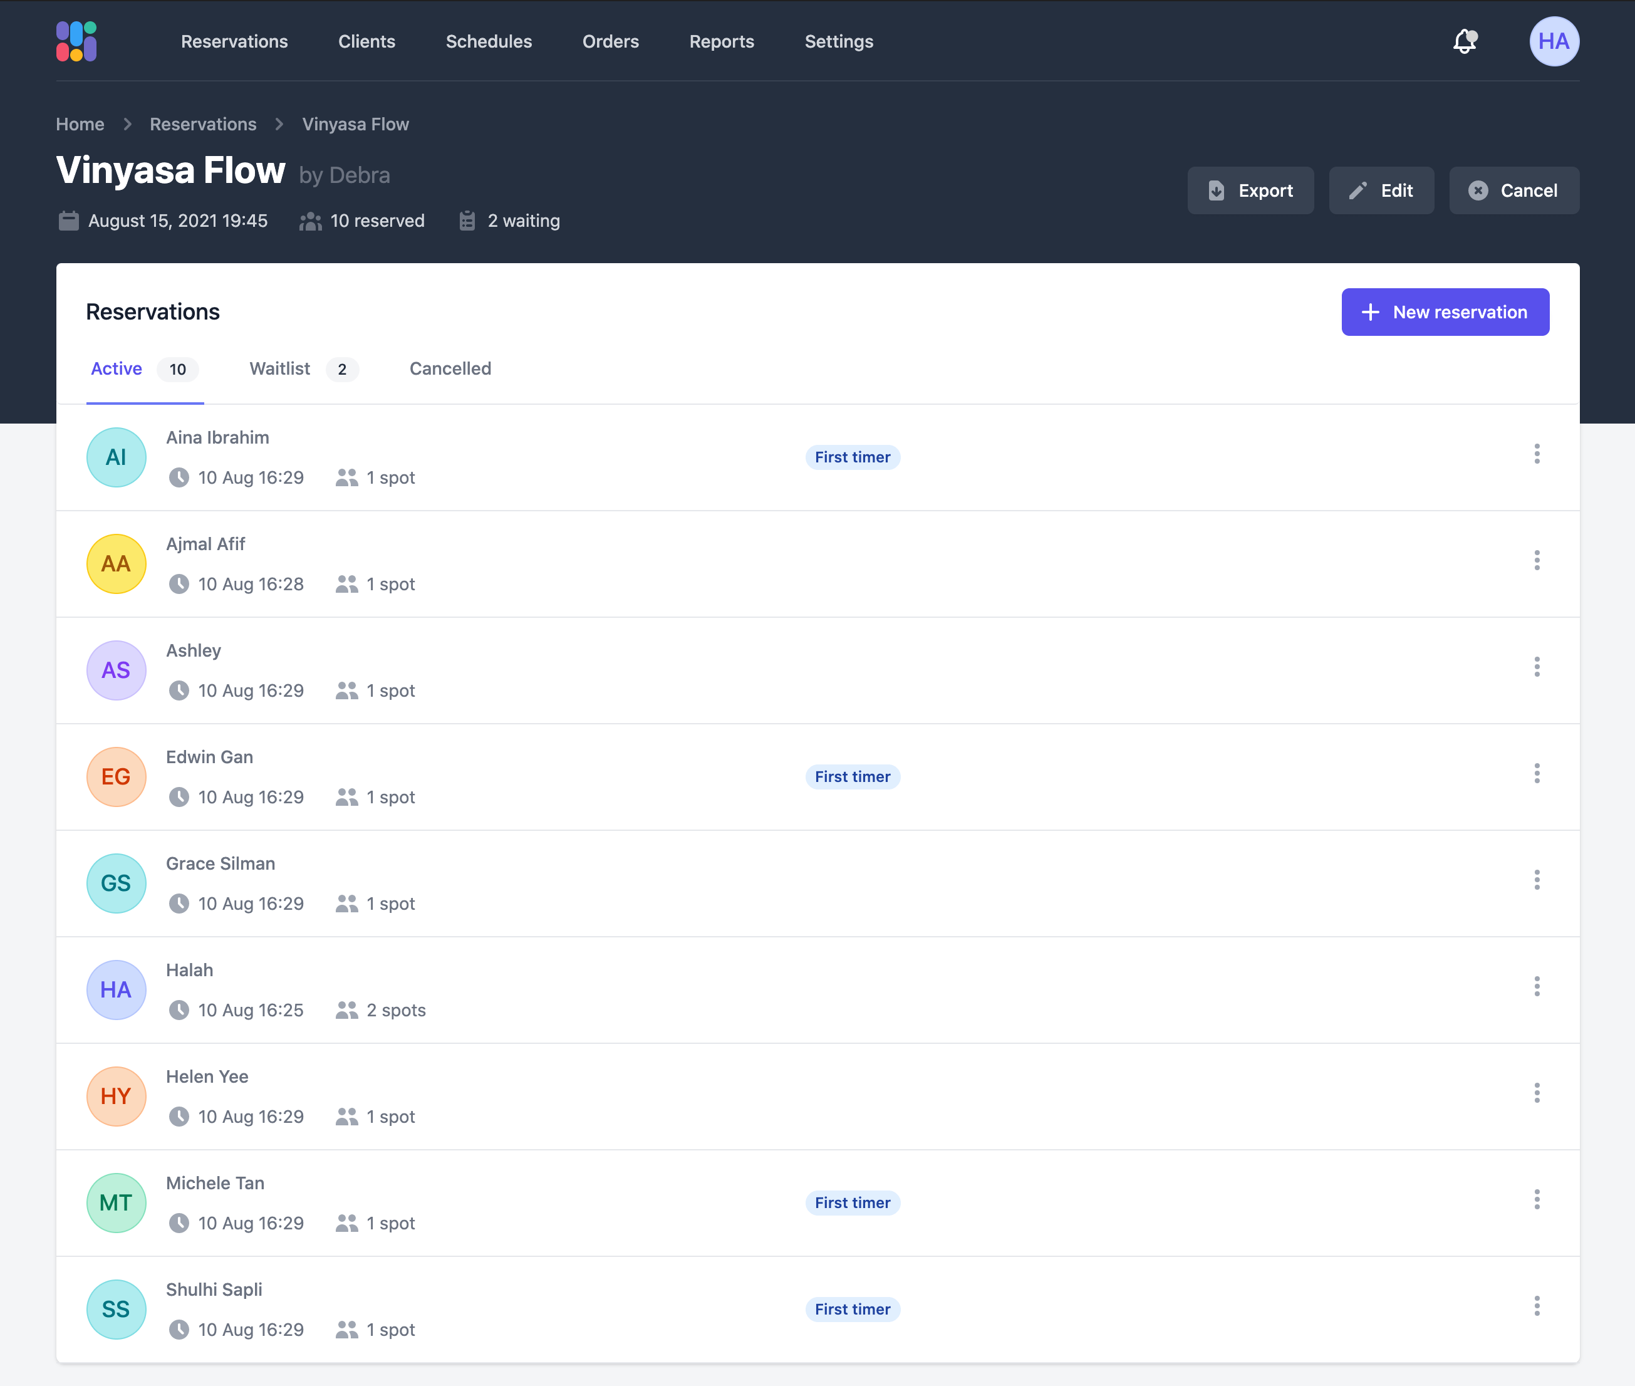Image resolution: width=1635 pixels, height=1386 pixels.
Task: Click the New reservation button
Action: point(1445,313)
